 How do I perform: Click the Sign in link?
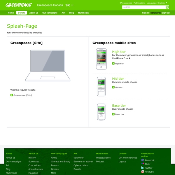(x=146, y=13)
